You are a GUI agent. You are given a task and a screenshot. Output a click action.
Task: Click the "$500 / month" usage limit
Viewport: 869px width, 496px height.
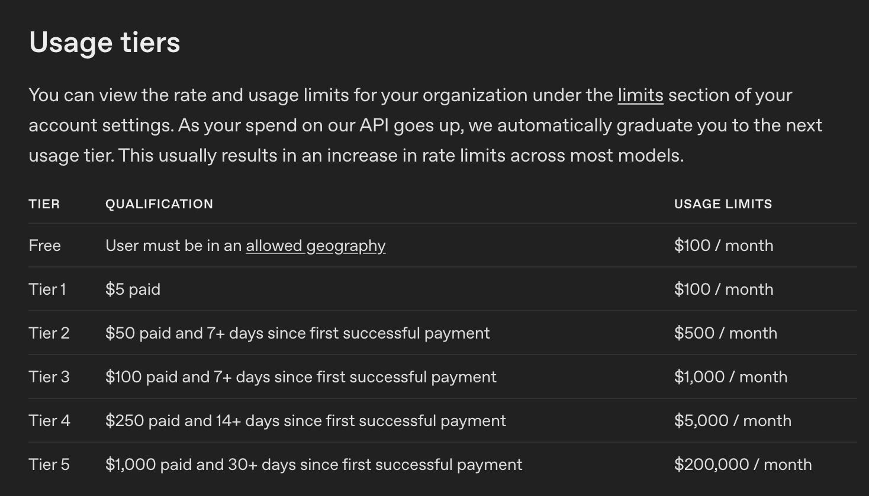point(725,333)
